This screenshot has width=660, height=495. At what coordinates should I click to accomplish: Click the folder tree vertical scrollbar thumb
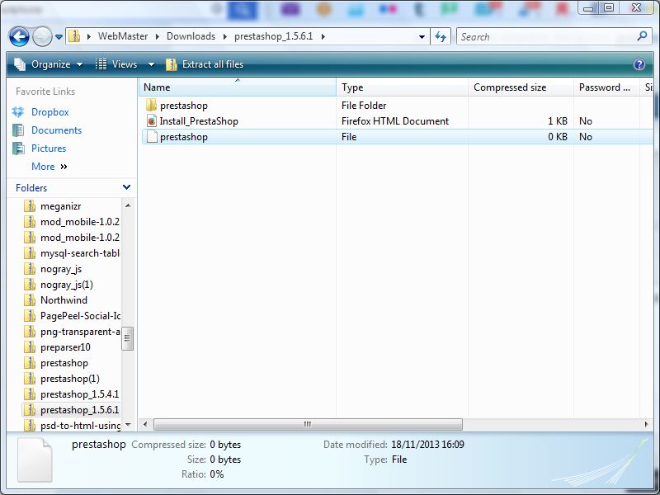tap(128, 339)
